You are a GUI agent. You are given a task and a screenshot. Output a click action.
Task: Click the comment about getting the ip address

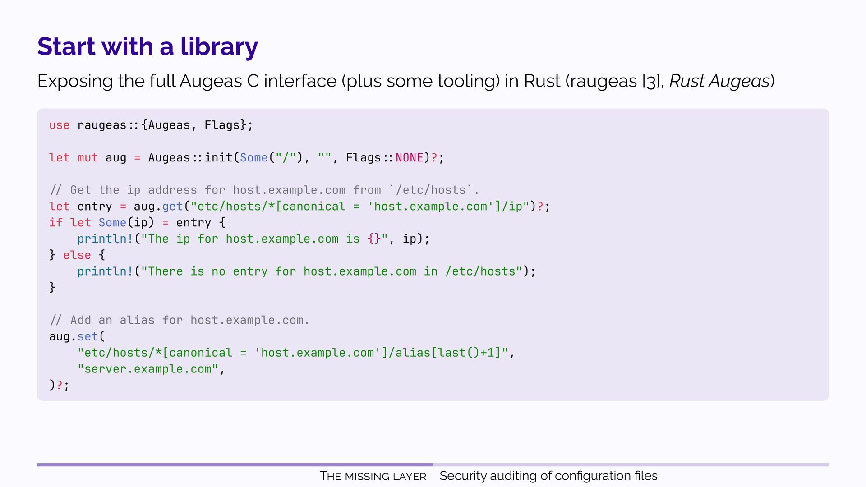pos(264,190)
